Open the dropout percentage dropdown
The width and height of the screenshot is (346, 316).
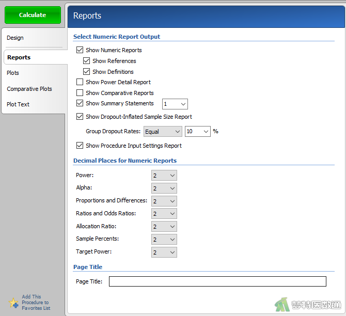click(197, 132)
